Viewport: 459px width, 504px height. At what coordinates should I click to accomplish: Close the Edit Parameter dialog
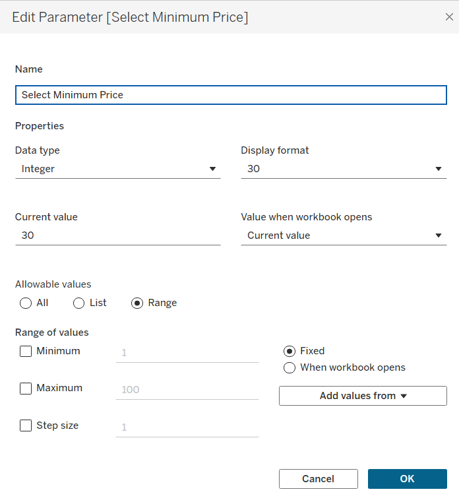pos(449,17)
